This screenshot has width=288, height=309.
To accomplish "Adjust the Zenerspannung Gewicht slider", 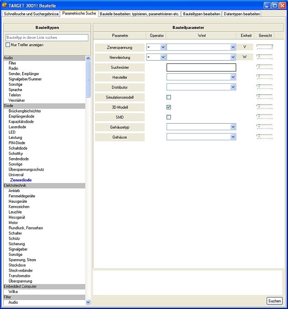I will [265, 47].
